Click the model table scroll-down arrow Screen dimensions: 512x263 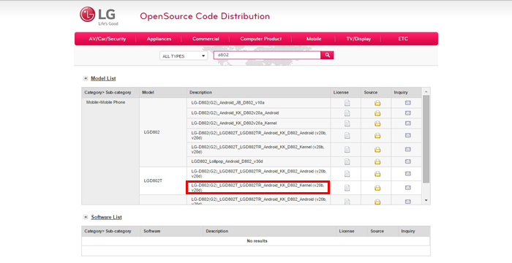pos(426,200)
